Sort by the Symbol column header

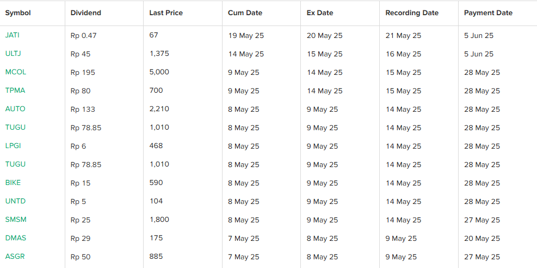point(18,13)
